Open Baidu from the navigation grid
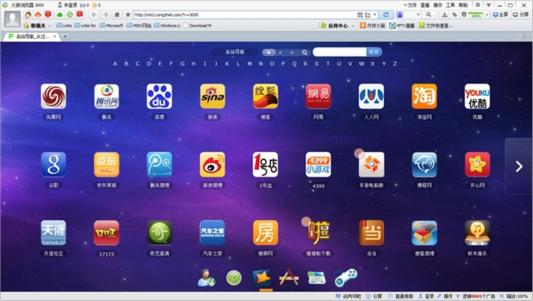The image size is (533, 301). [x=160, y=95]
